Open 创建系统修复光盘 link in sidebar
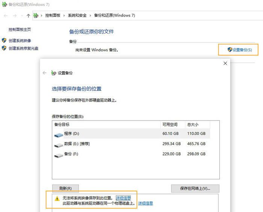Screen dimensions: 263x212 click(x=23, y=48)
